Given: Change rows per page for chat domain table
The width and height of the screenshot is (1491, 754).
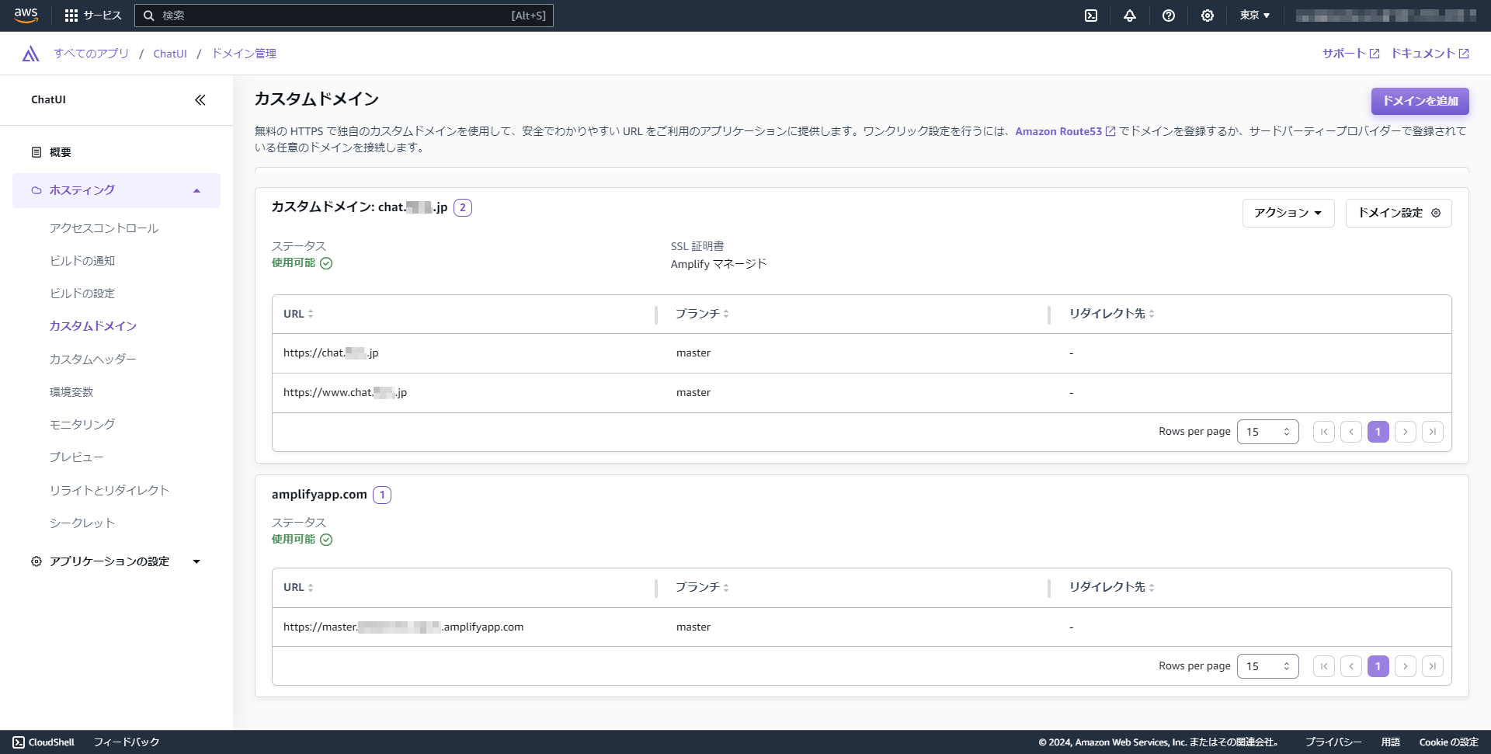Looking at the screenshot, I should [x=1267, y=432].
